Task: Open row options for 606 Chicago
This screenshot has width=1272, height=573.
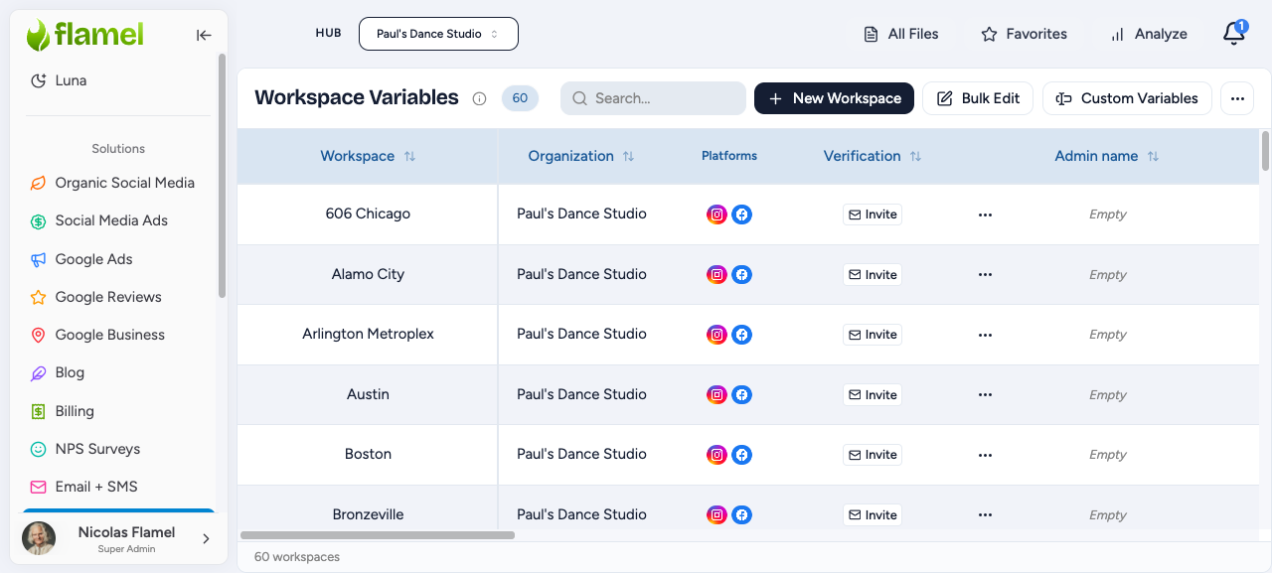Action: point(985,215)
